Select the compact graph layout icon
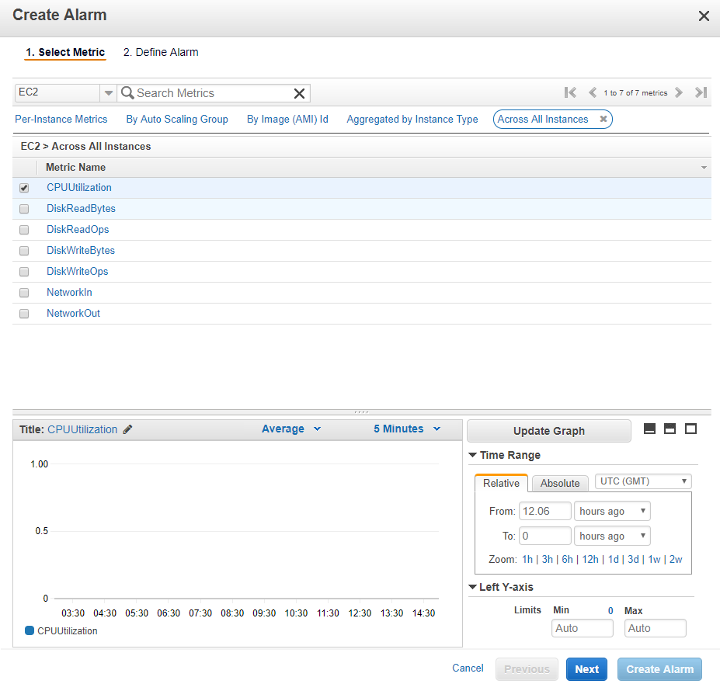Viewport: 720px width, 684px height. 649,428
